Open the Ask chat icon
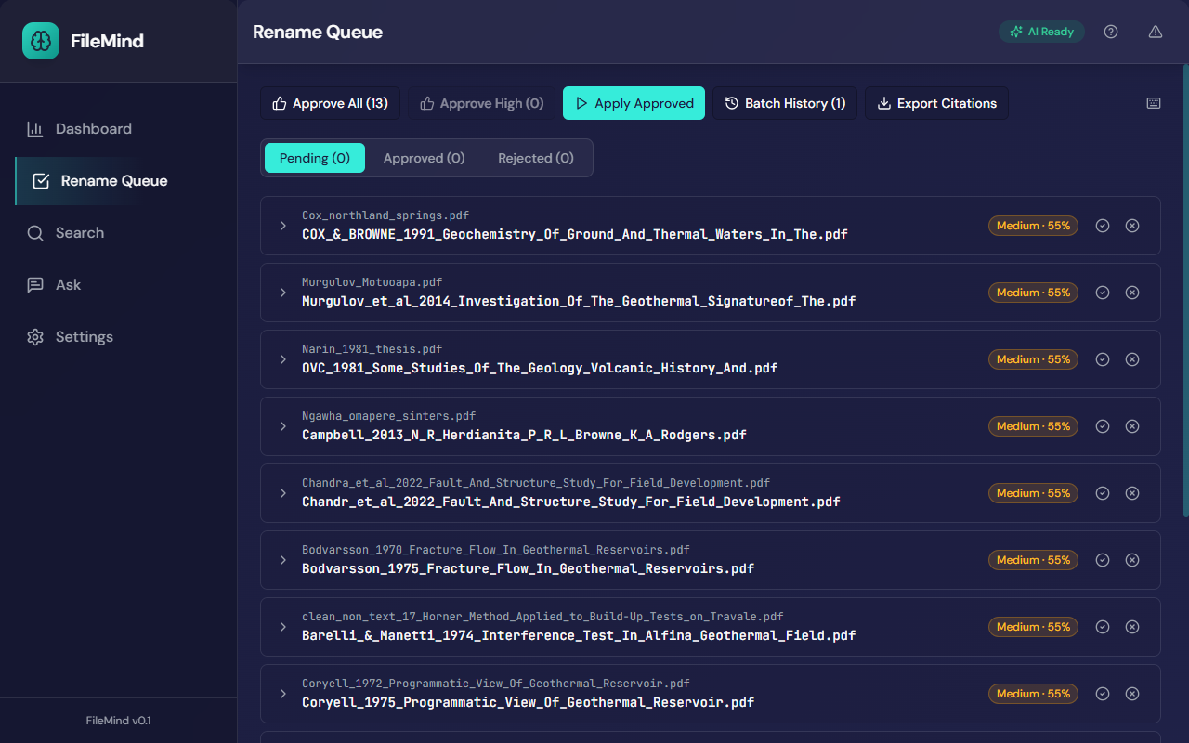Viewport: 1189px width, 743px height. click(34, 284)
